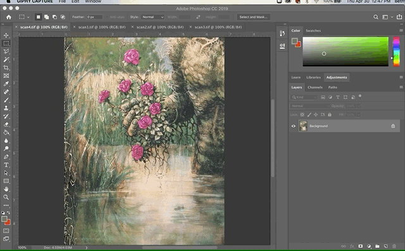Select the Clone Stamp tool

pyautogui.click(x=6, y=108)
